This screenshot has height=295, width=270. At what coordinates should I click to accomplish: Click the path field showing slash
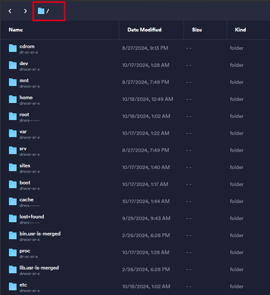point(48,11)
